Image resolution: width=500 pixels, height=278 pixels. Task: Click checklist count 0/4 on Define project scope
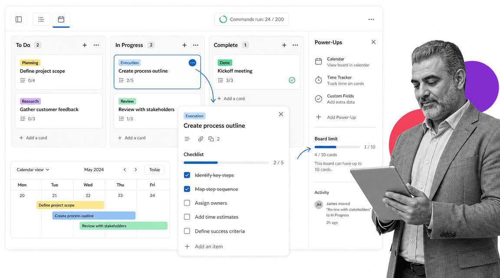tap(28, 80)
